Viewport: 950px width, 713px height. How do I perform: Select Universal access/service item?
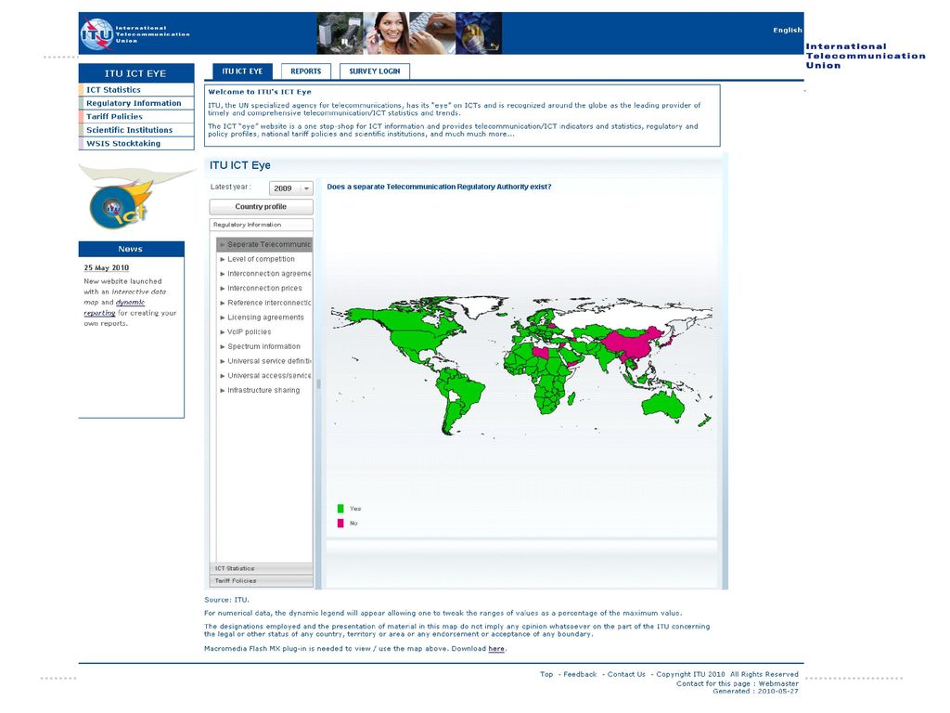(x=265, y=375)
